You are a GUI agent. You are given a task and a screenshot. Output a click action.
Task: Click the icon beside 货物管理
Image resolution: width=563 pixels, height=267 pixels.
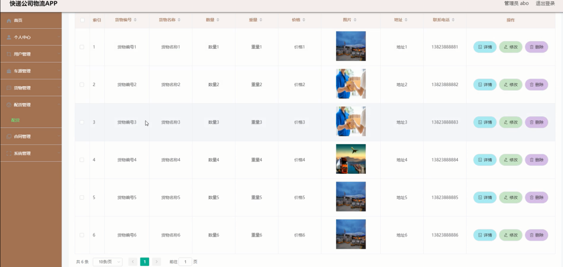(x=9, y=88)
